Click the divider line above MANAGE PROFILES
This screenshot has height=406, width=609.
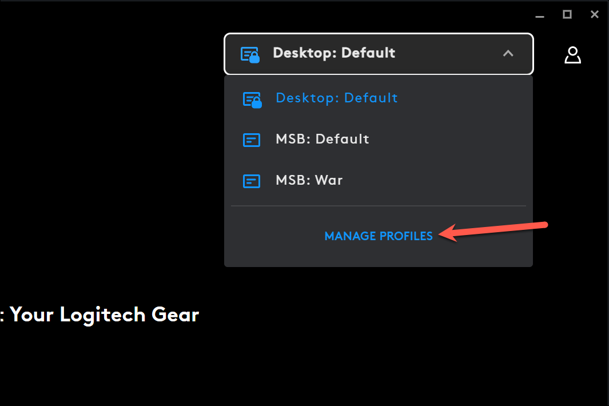378,206
